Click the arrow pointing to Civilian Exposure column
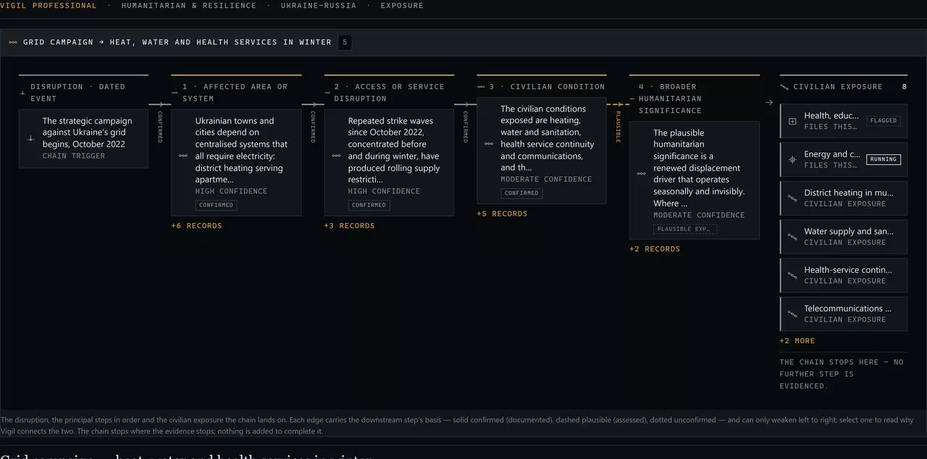The width and height of the screenshot is (927, 459). (x=769, y=103)
